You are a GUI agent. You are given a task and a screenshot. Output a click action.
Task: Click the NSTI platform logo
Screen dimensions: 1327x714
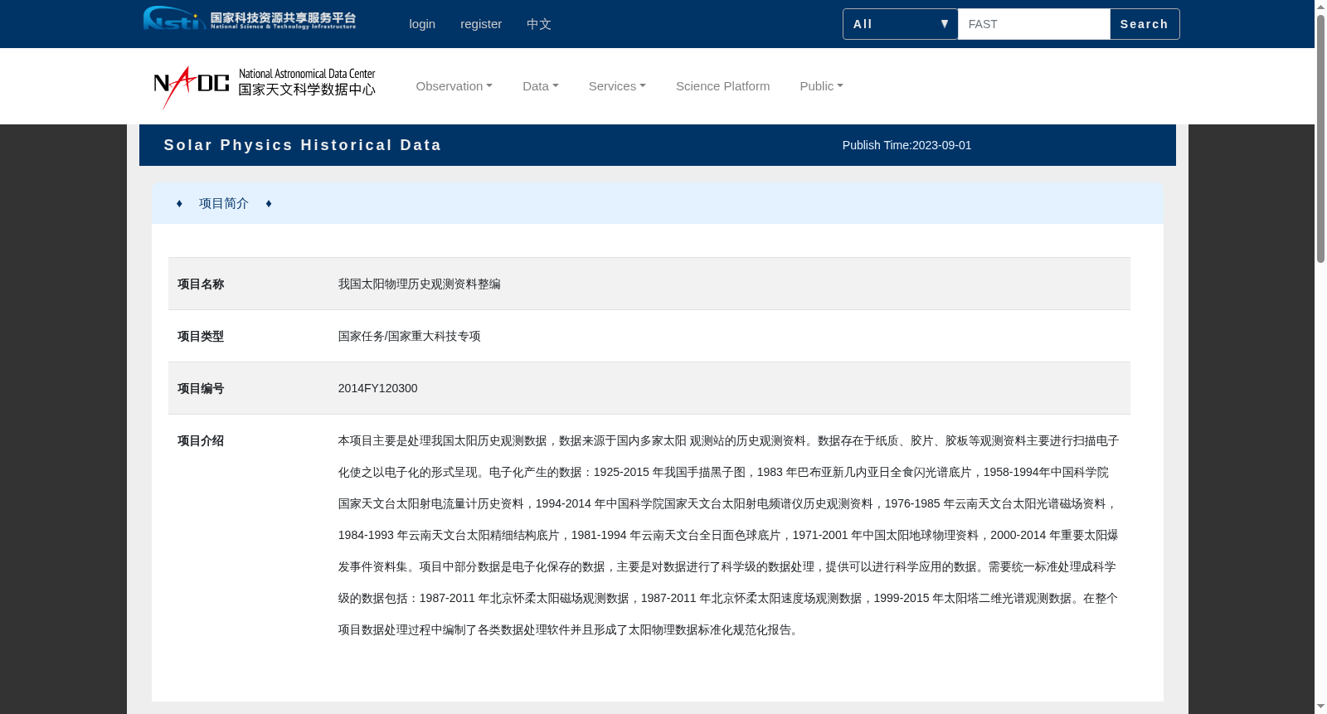point(250,18)
